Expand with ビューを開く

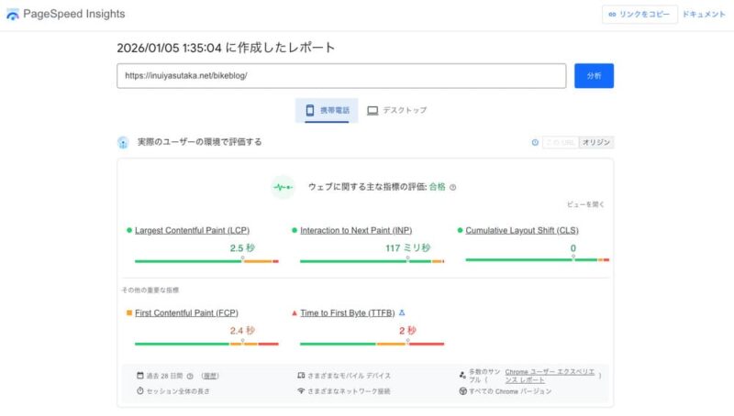click(x=585, y=204)
